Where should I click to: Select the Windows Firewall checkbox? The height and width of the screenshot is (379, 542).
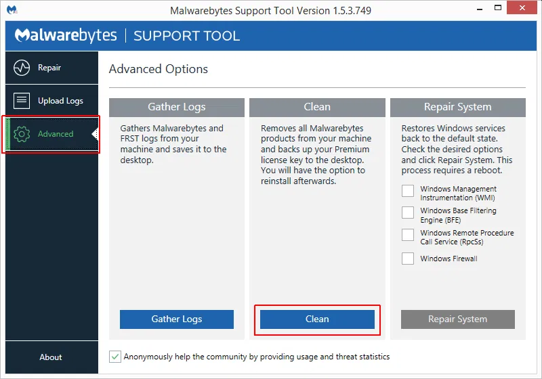coord(408,259)
